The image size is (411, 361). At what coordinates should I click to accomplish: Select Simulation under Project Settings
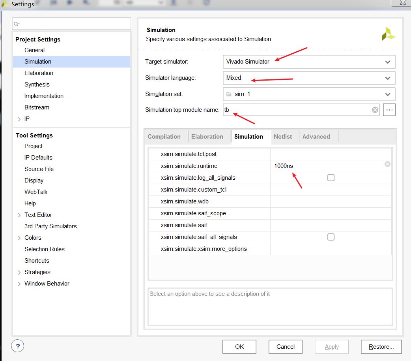71,62
